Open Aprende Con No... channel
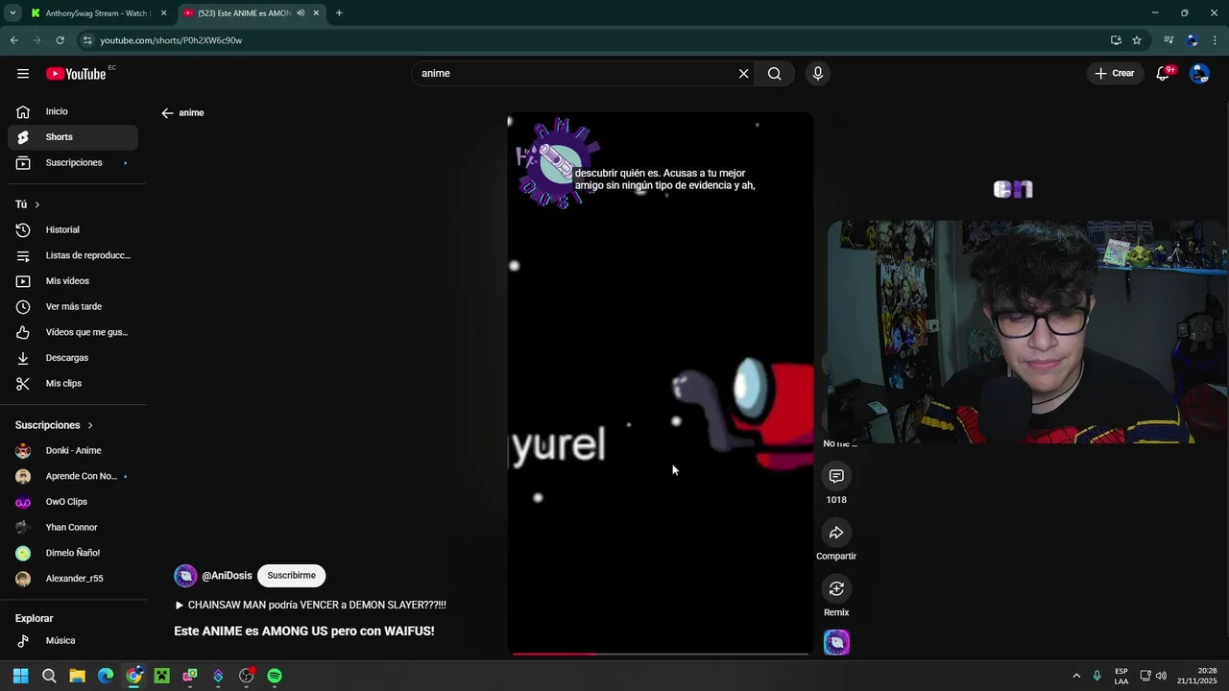This screenshot has height=691, width=1229. (x=73, y=476)
